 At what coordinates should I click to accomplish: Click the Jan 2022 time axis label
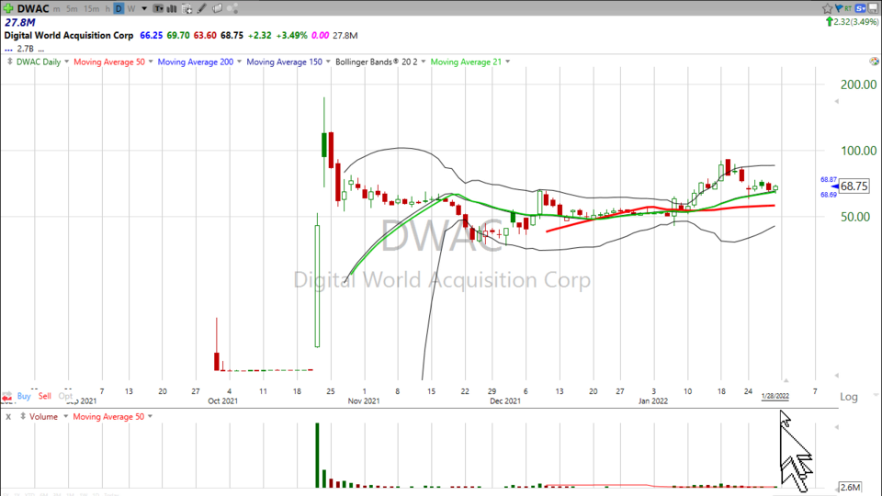(x=652, y=401)
